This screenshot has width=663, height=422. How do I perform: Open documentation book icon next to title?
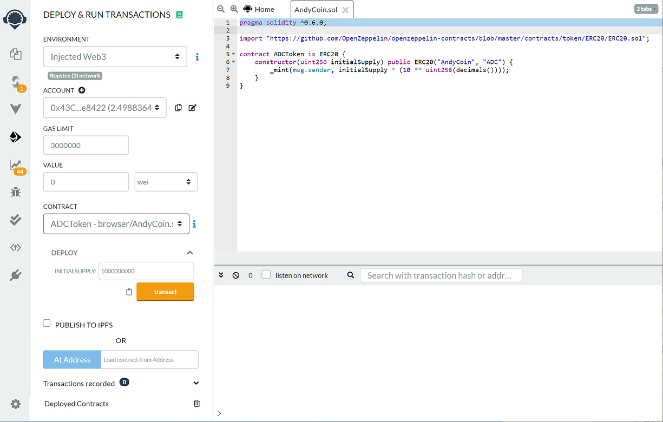180,15
